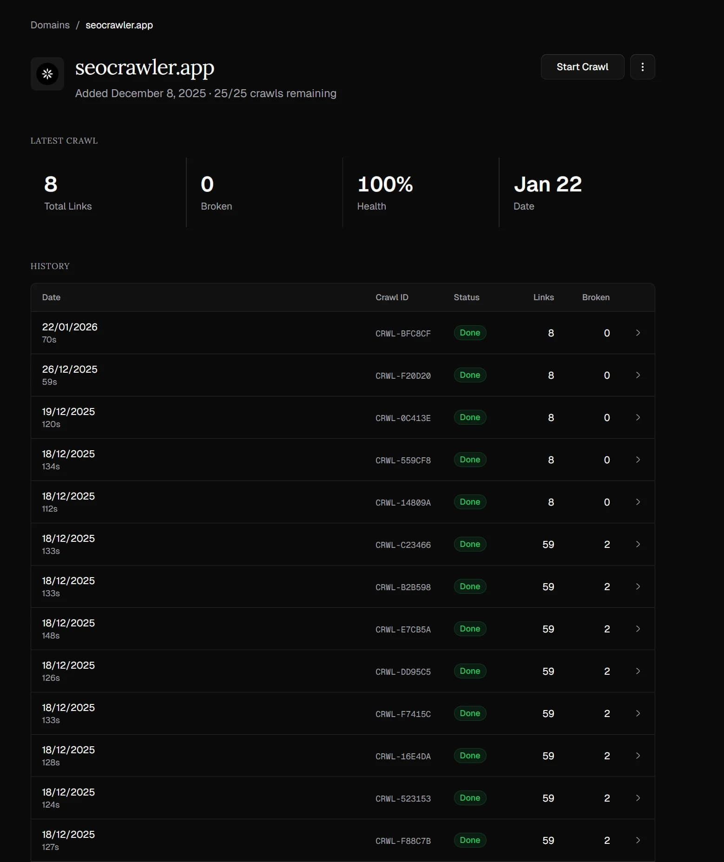Viewport: 724px width, 862px height.
Task: Go back to Domains breadcrumb
Action: (x=50, y=25)
